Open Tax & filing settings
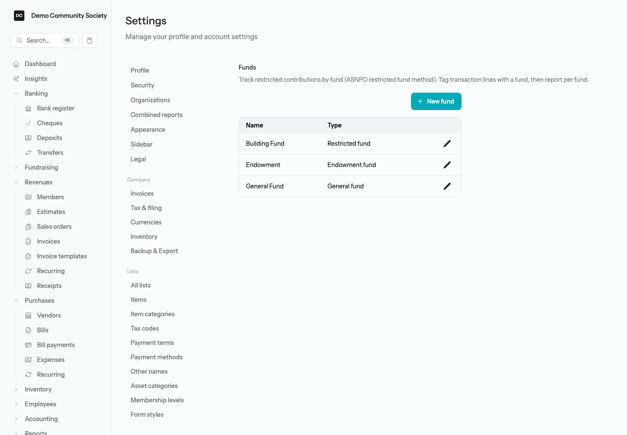This screenshot has height=435, width=627. 146,208
